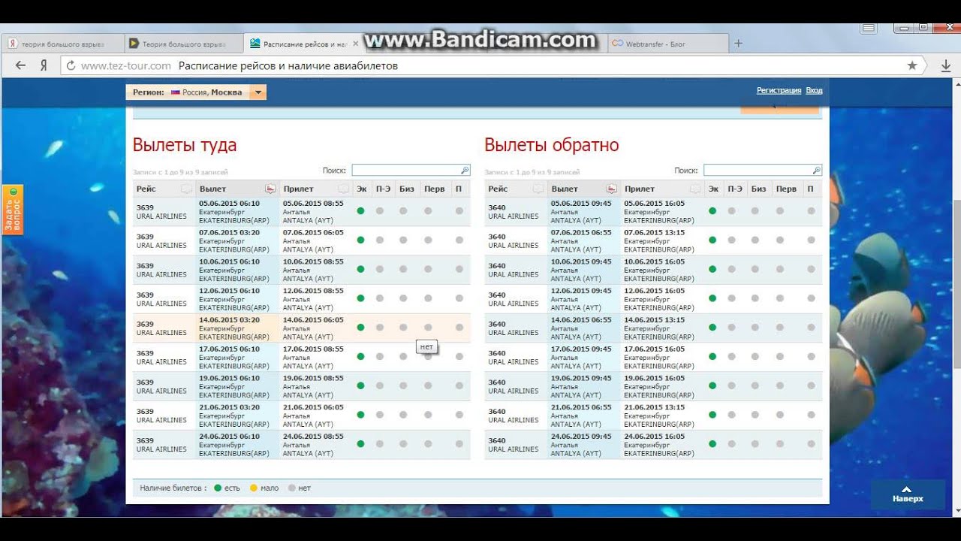Click magnifier in outbound flights search

(x=465, y=171)
